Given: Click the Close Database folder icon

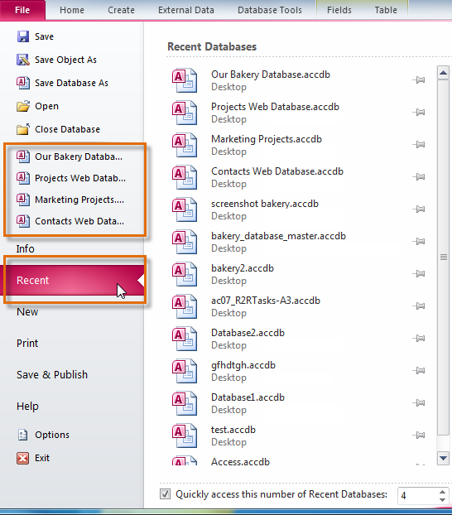Looking at the screenshot, I should pos(23,129).
